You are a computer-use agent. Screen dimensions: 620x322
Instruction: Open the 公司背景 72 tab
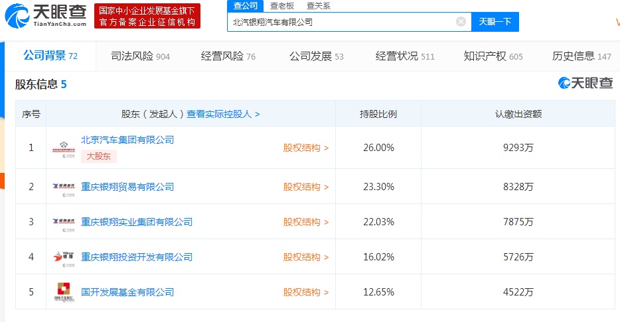(50, 56)
